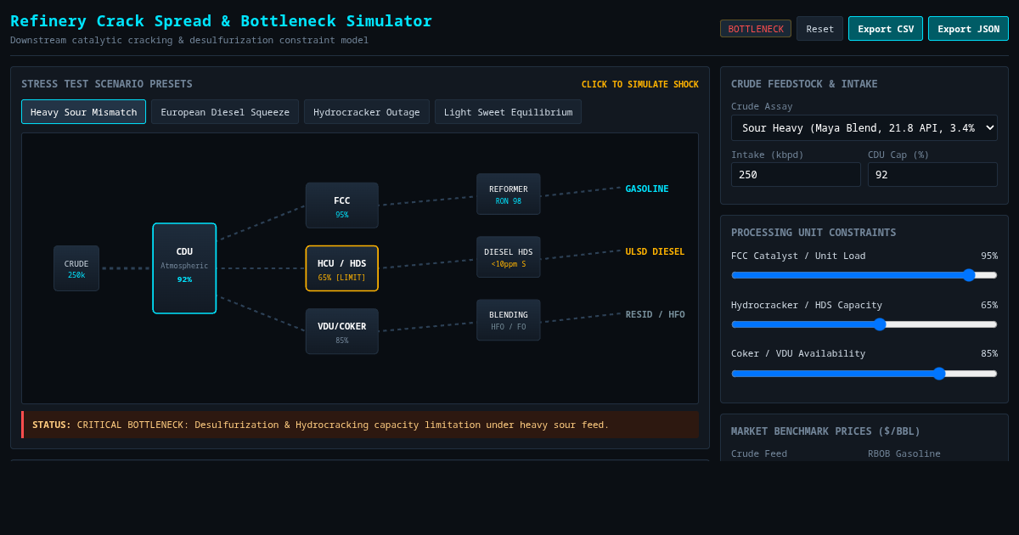1019x535 pixels.
Task: Click the Market Benchmark Prices heading
Action: pyautogui.click(x=825, y=431)
